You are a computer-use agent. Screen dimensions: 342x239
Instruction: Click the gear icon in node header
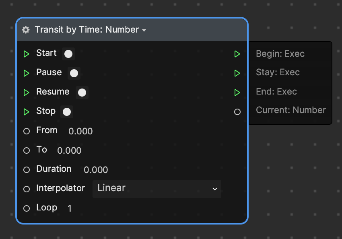click(26, 30)
